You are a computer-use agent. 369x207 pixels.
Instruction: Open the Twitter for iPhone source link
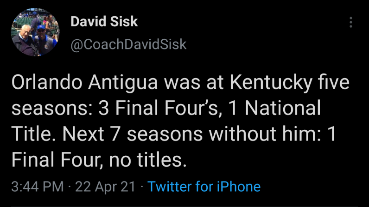pyautogui.click(x=204, y=187)
